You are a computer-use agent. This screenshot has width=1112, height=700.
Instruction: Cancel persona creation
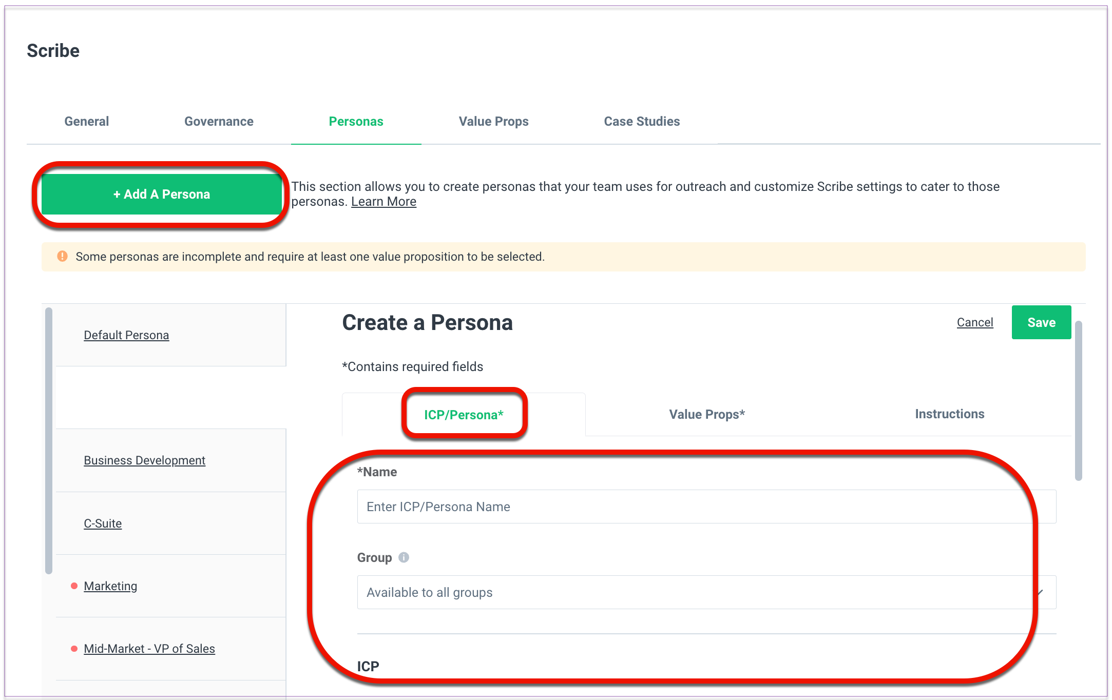975,322
